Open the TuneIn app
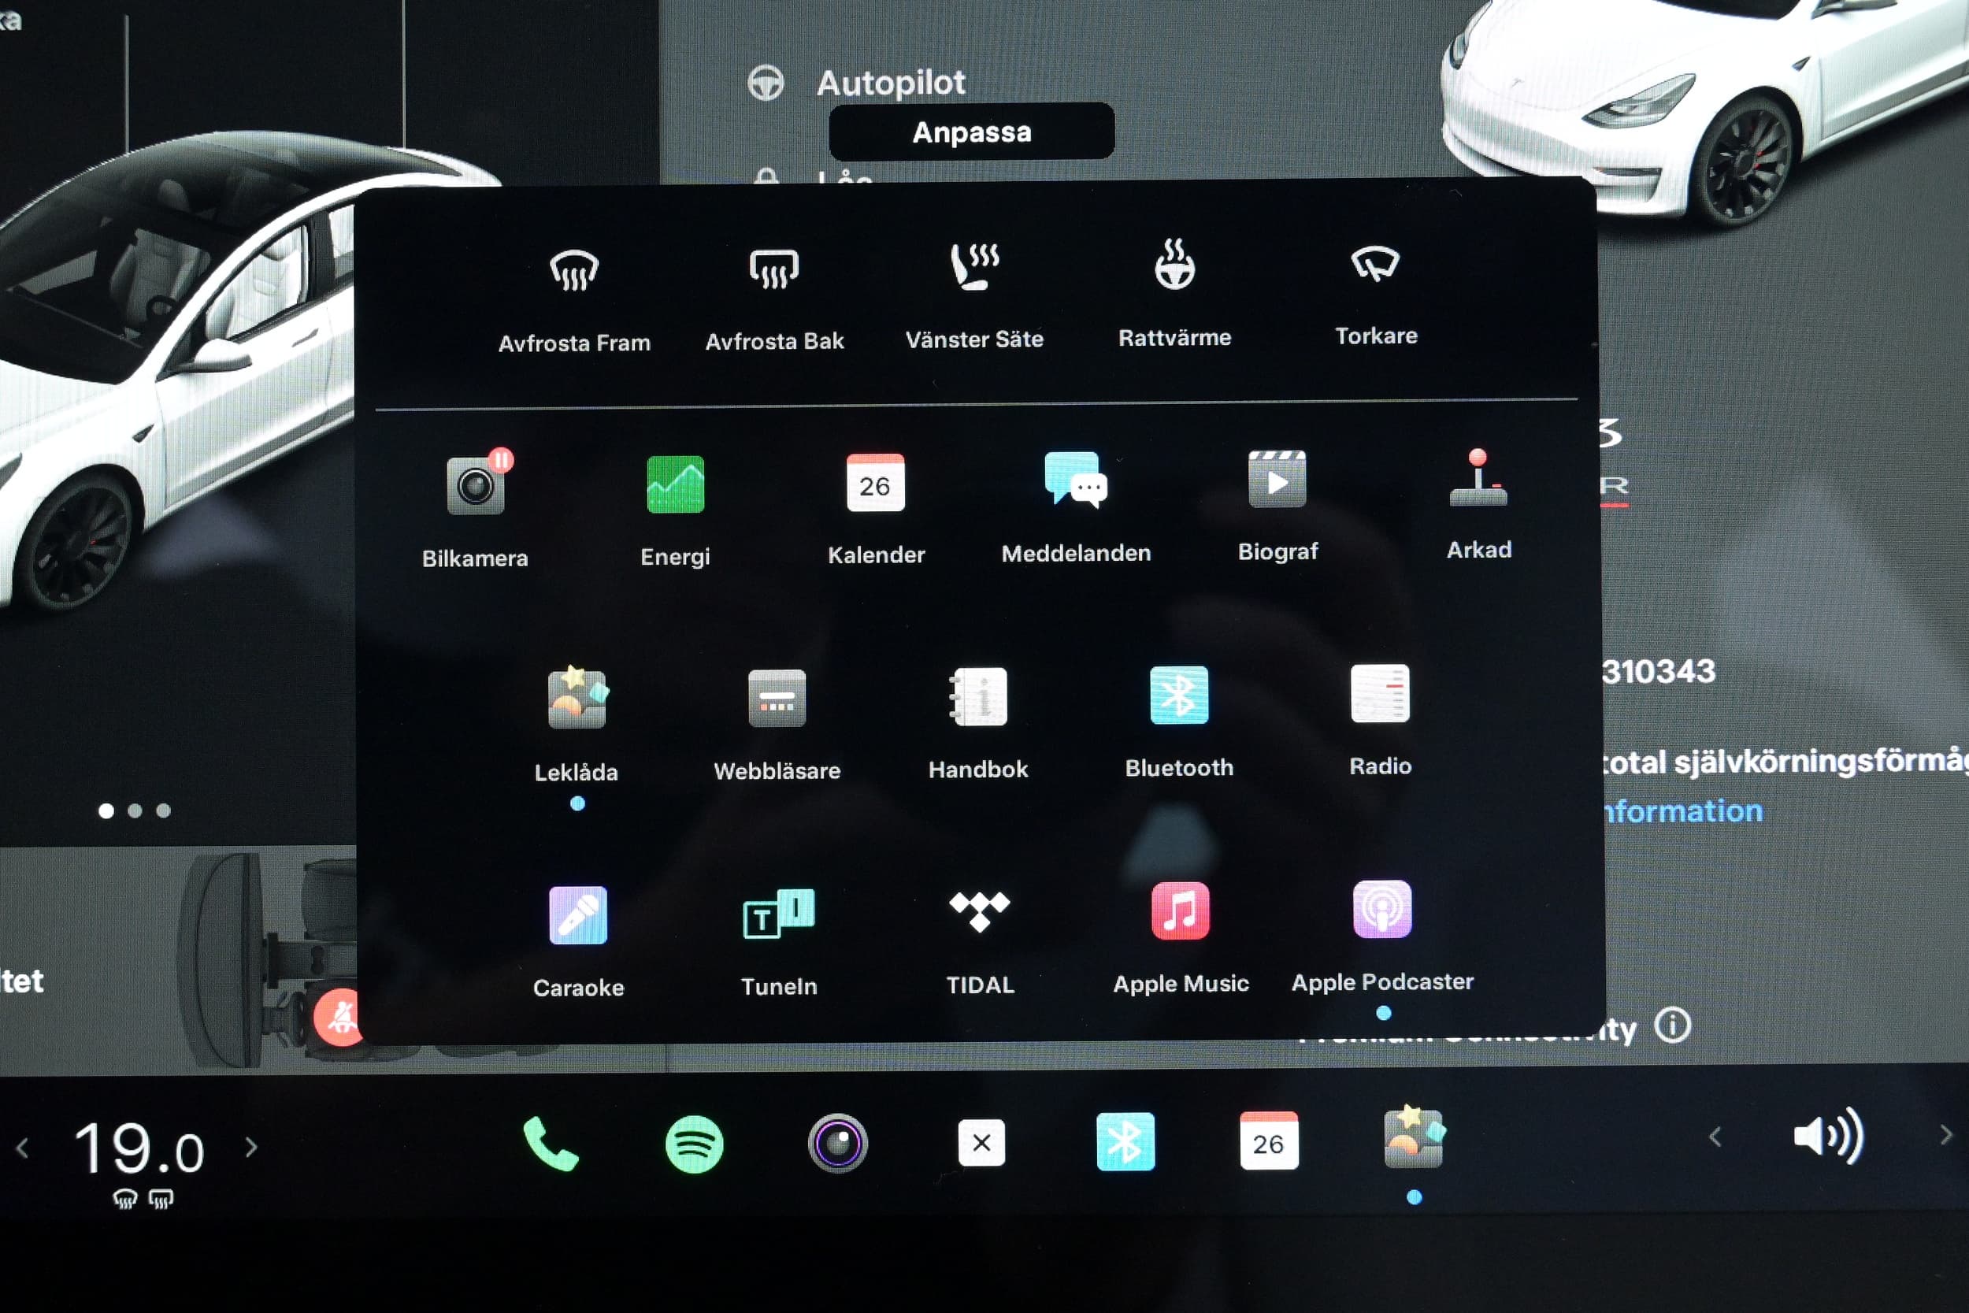This screenshot has height=1313, width=1969. 779,941
